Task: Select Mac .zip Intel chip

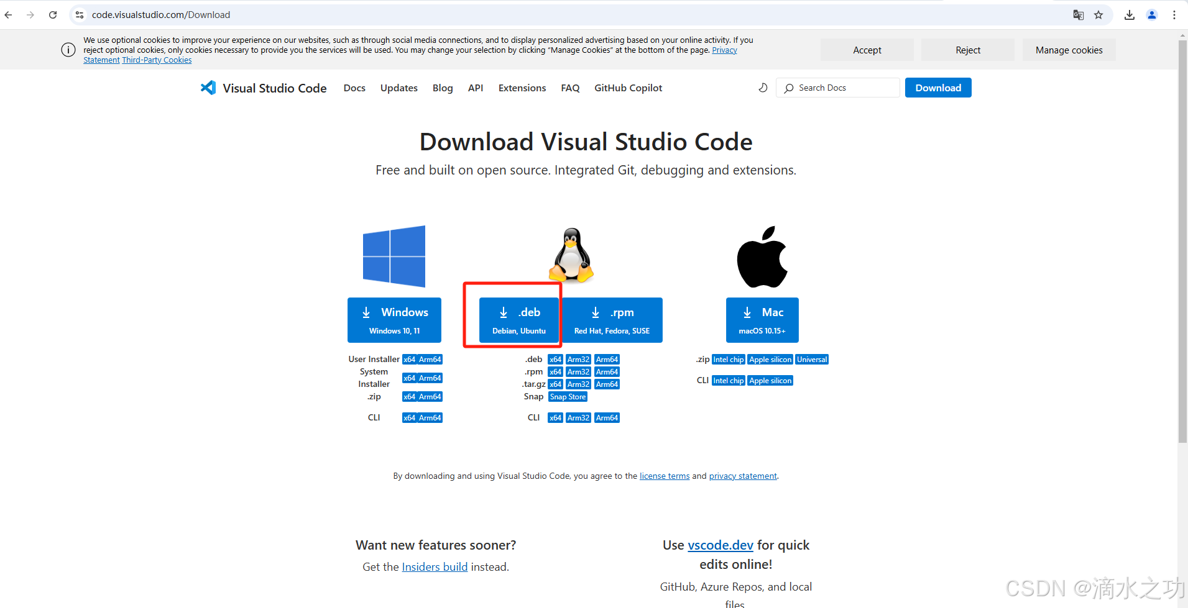Action: (728, 360)
